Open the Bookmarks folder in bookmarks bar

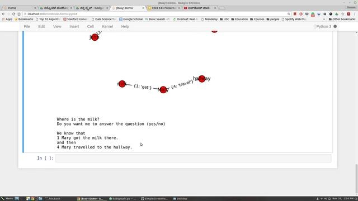(x=24, y=19)
